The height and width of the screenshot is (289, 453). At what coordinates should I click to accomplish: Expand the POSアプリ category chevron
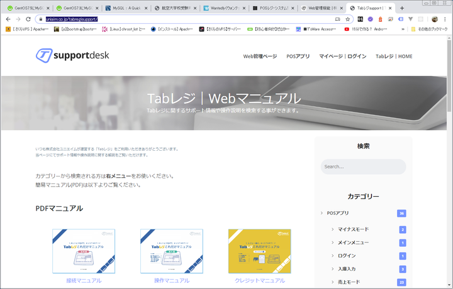[322, 213]
